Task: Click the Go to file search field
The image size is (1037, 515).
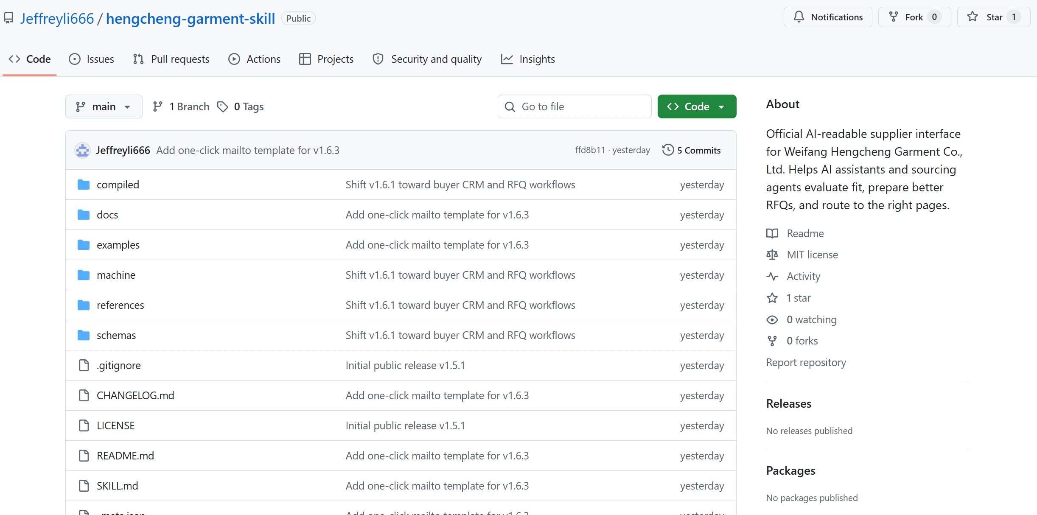Action: [x=575, y=106]
